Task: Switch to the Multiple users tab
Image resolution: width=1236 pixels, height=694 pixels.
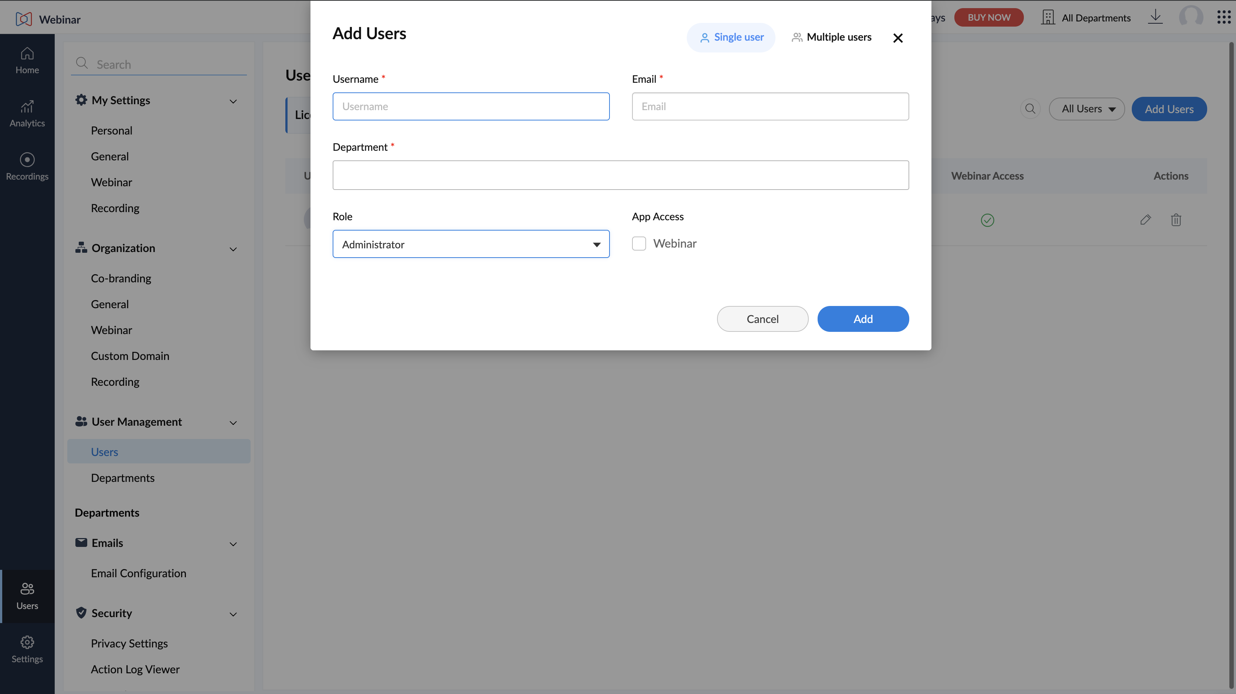Action: click(x=831, y=37)
